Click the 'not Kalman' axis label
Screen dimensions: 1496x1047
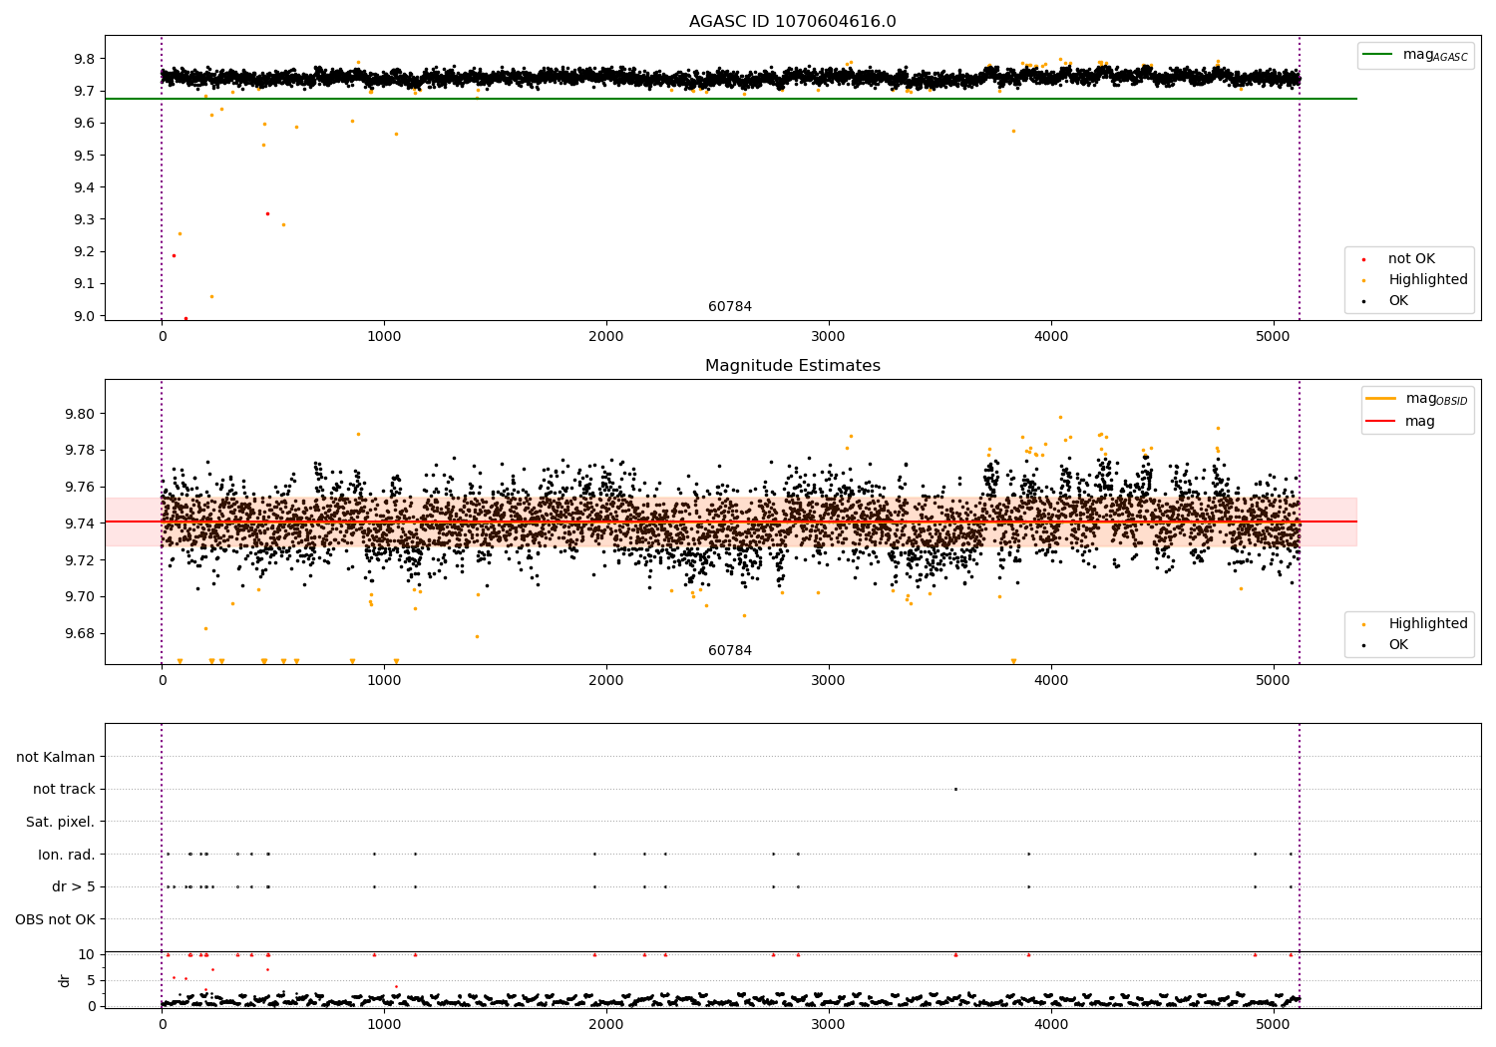point(56,757)
